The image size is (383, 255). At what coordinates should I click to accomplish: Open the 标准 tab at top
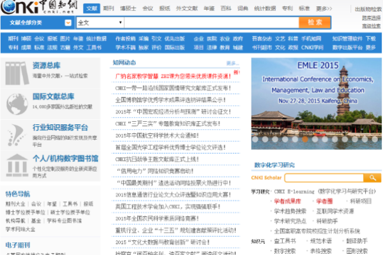tap(304, 8)
